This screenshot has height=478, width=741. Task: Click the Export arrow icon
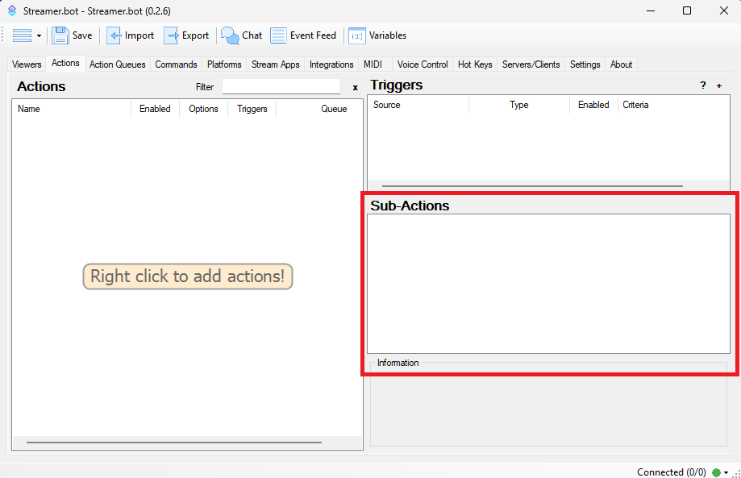point(171,35)
